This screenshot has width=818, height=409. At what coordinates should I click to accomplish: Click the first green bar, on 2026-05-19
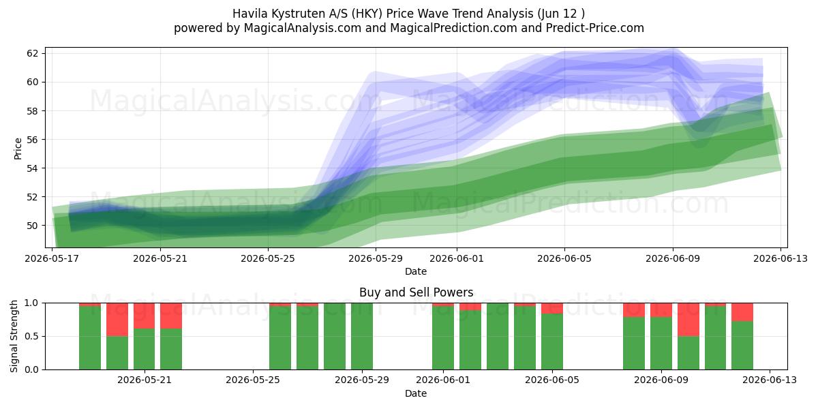(90, 337)
